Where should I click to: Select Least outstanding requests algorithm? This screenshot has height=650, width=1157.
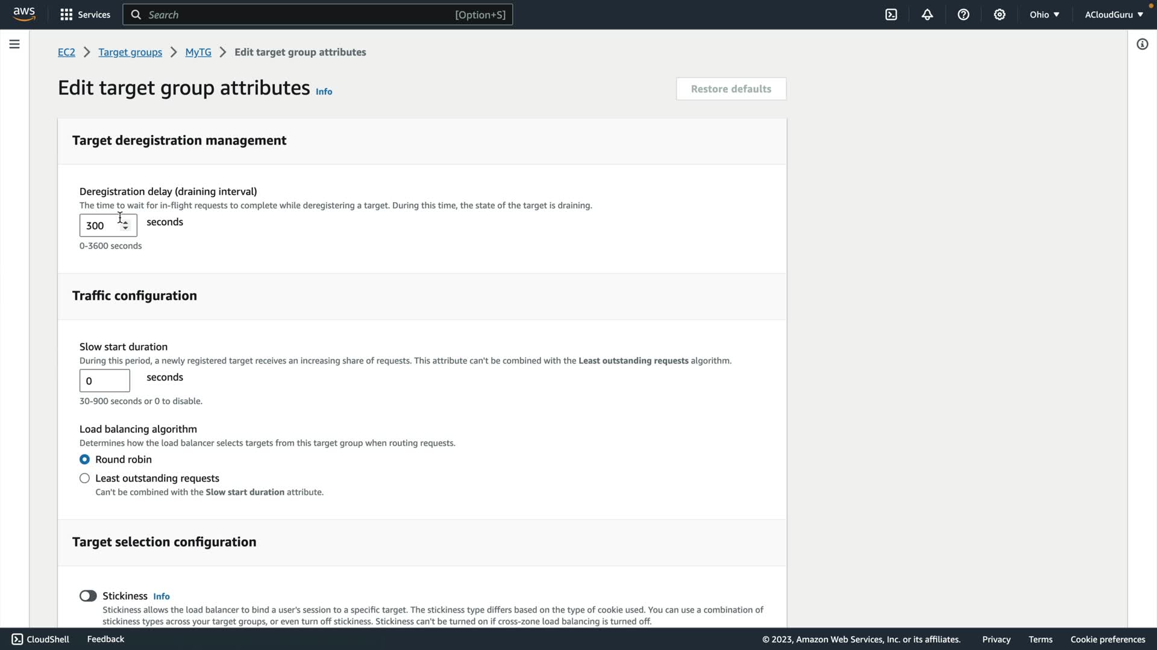84,478
